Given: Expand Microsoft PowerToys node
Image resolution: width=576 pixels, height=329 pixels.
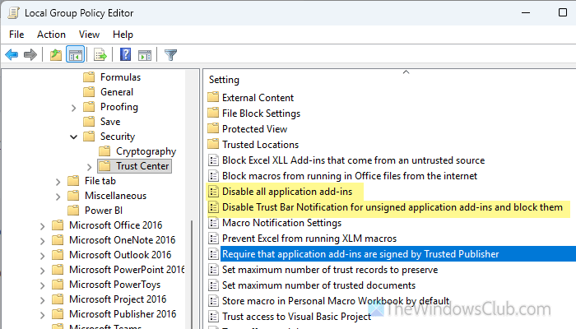Looking at the screenshot, I should [42, 285].
